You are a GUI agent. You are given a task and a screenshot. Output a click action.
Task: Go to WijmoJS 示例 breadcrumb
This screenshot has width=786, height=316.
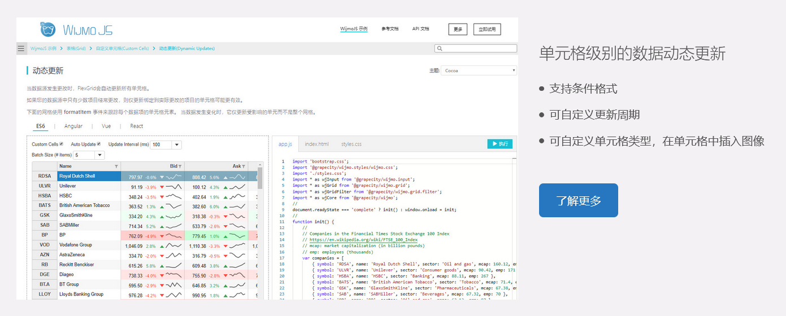[44, 49]
